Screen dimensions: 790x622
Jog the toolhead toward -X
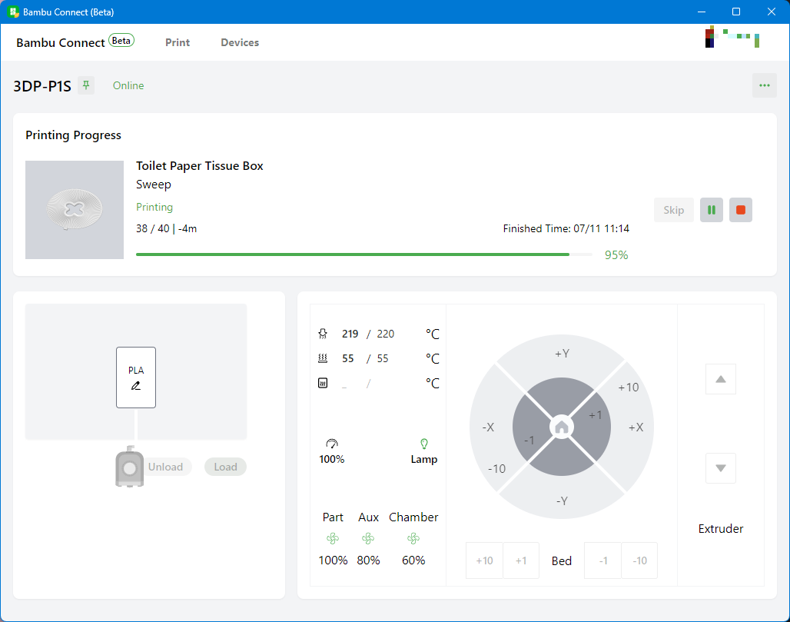(x=488, y=427)
